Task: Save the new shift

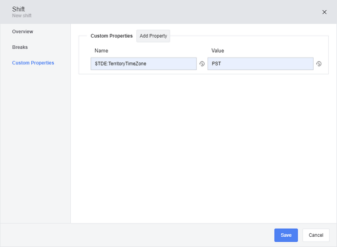Action: (x=286, y=235)
